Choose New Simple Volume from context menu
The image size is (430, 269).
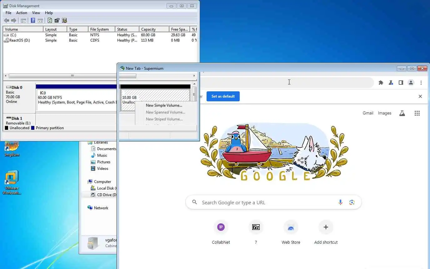(x=164, y=105)
